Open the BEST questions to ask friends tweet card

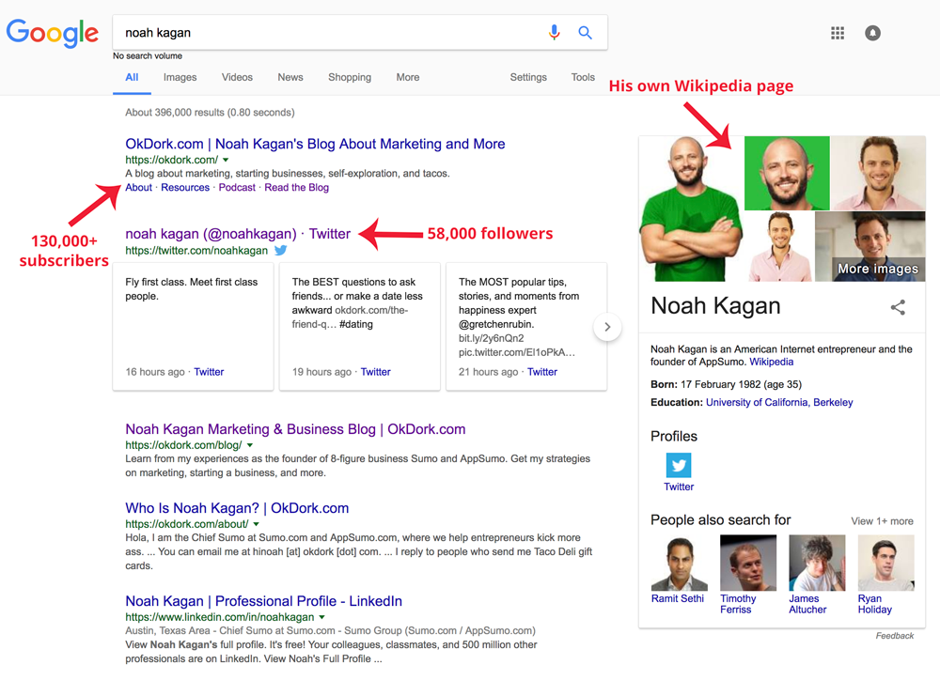[x=360, y=327]
